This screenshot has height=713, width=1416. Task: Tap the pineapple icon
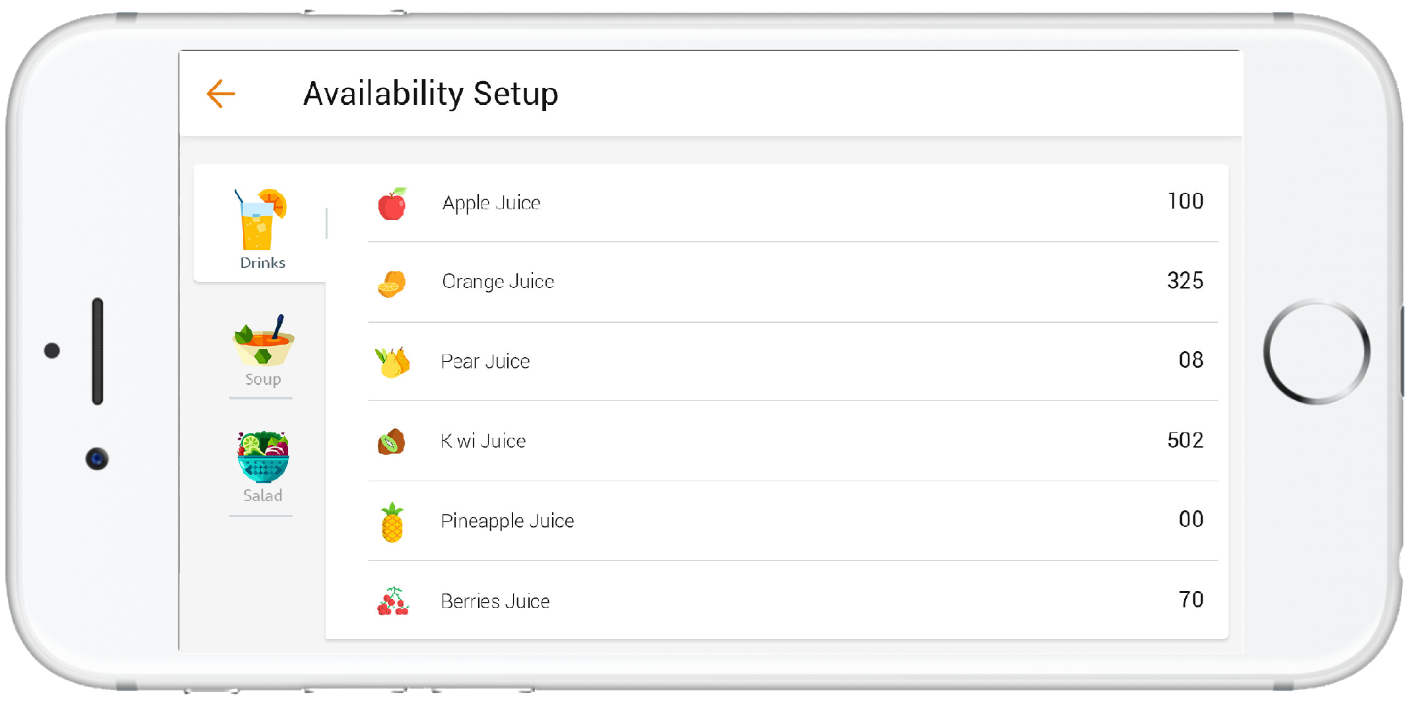coord(392,522)
